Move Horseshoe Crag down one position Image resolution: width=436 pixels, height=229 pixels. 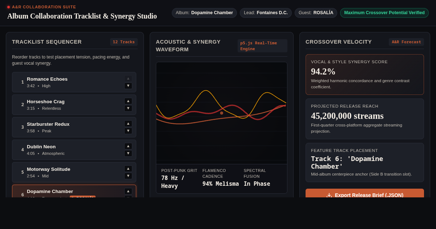point(128,108)
